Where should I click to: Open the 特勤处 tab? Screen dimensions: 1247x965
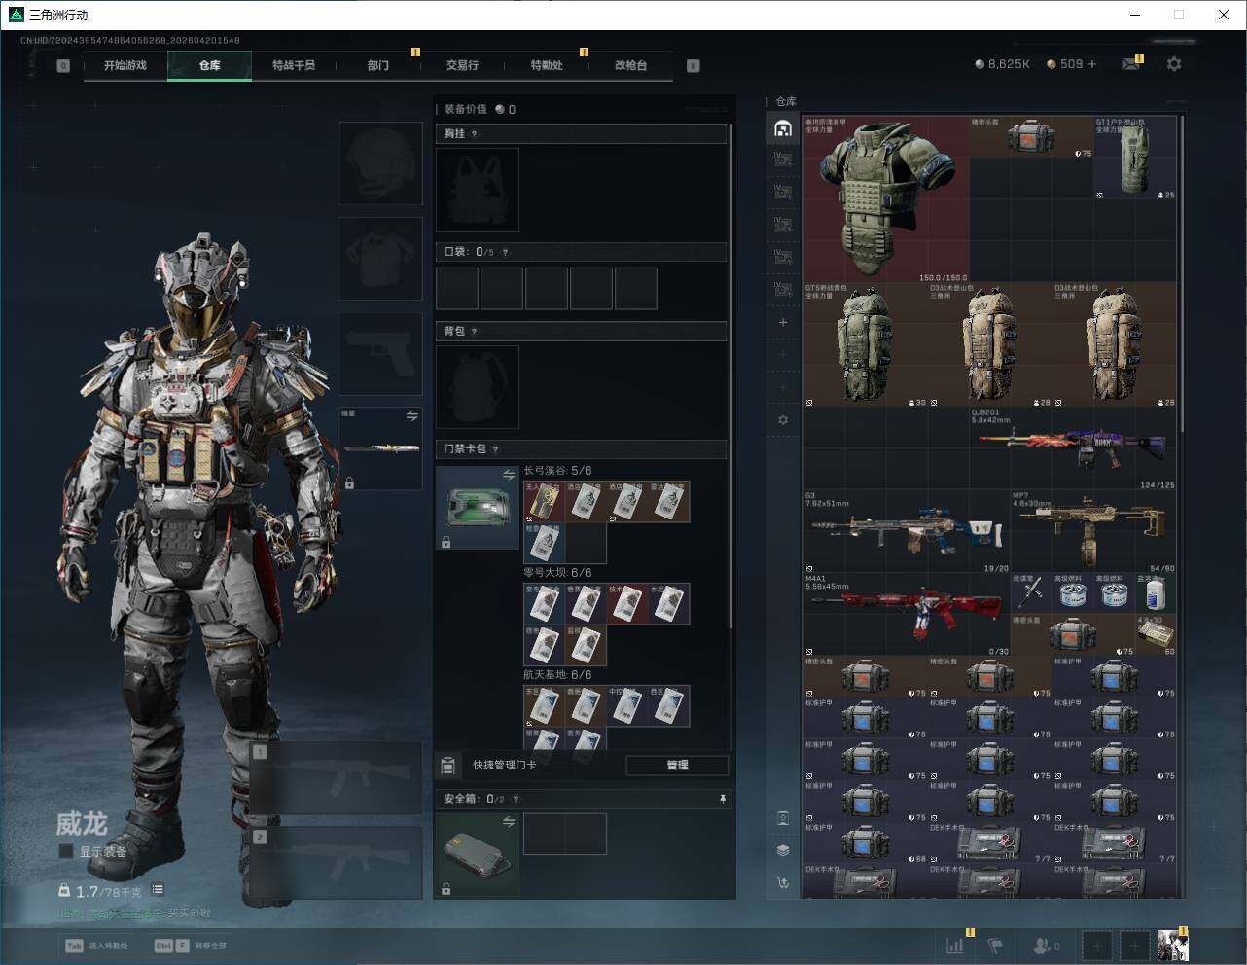tap(547, 65)
